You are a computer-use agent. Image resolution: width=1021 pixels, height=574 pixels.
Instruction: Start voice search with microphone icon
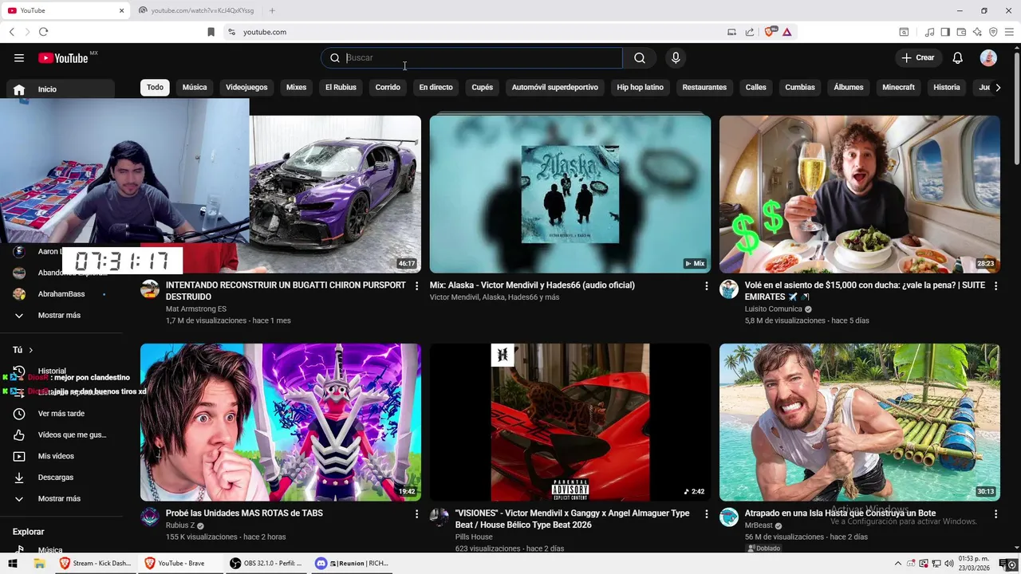coord(676,57)
